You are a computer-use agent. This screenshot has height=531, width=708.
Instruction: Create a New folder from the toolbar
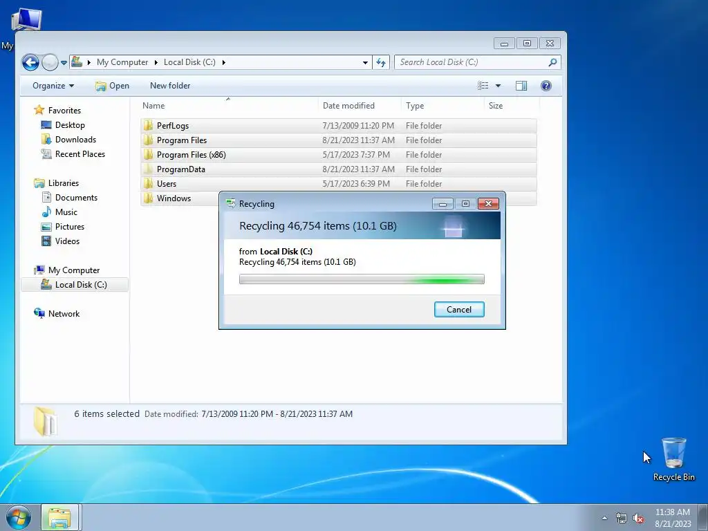170,86
